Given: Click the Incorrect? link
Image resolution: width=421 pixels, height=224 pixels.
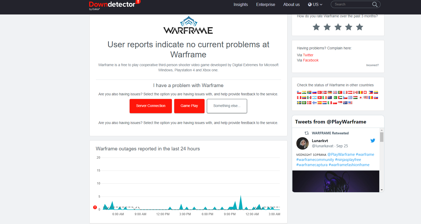Looking at the screenshot, I should coord(373,65).
